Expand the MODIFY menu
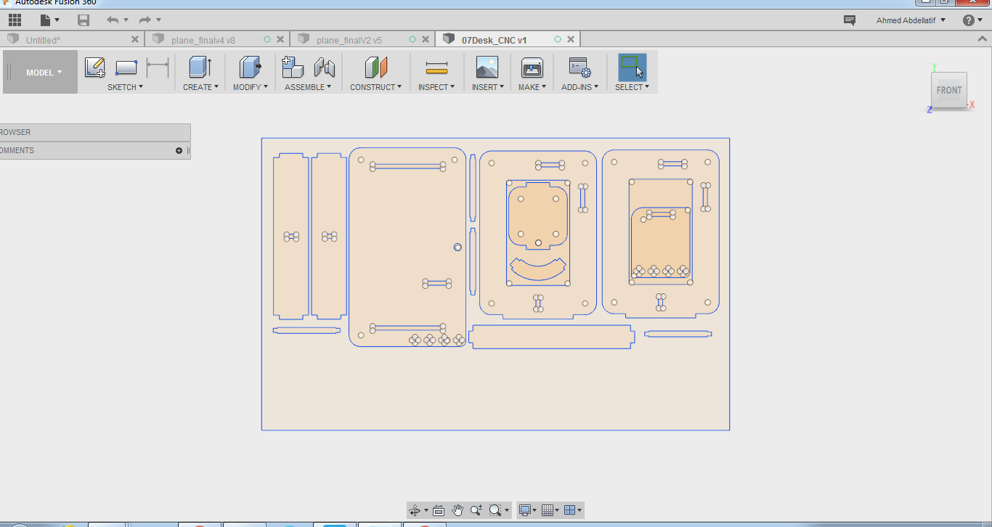This screenshot has width=992, height=527. pyautogui.click(x=251, y=87)
